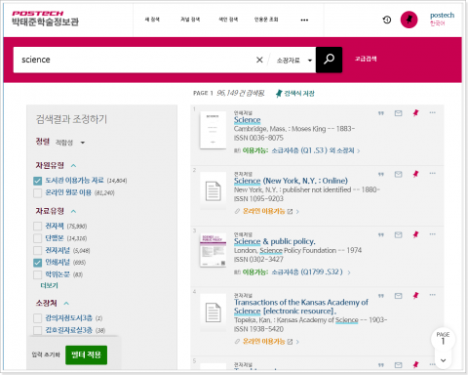This screenshot has width=468, height=375.
Task: Email the Transactions of the Kansas Academy record
Action: point(398,296)
